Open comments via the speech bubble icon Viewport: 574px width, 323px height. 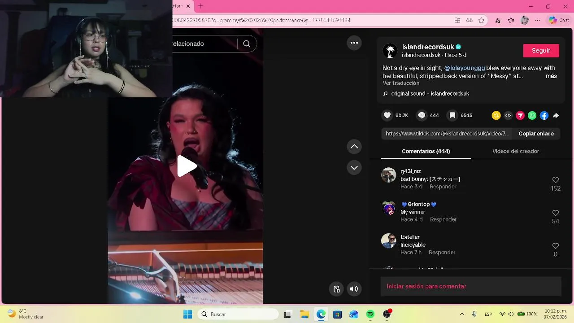tap(422, 115)
